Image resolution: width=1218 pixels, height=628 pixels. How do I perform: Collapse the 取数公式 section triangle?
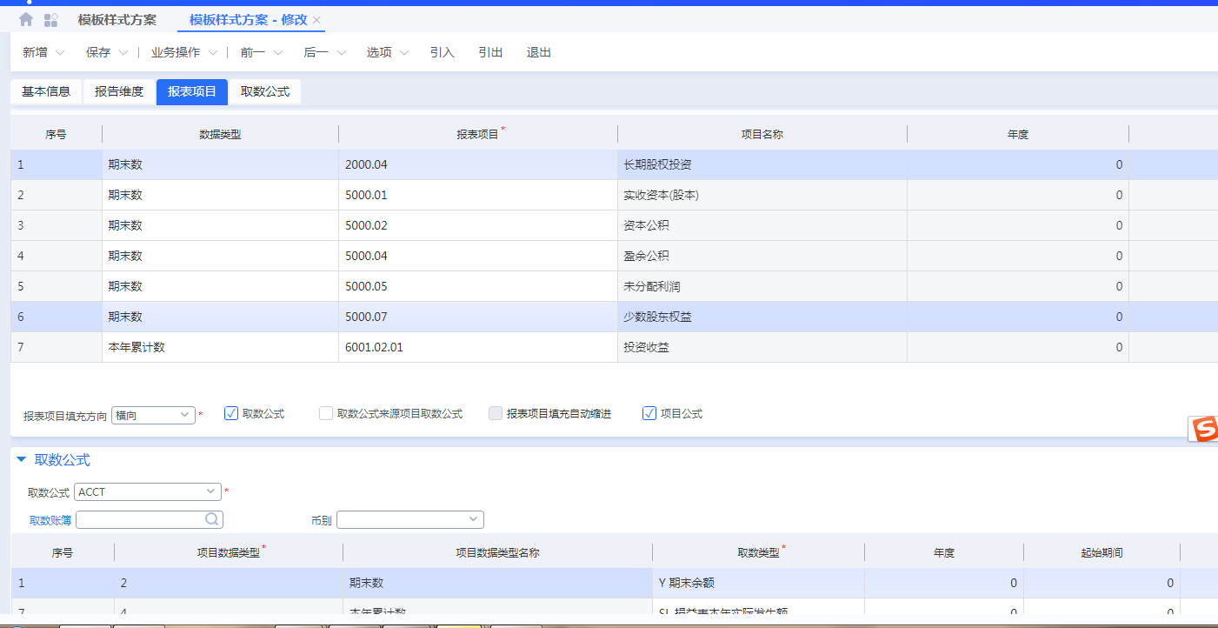pos(22,460)
